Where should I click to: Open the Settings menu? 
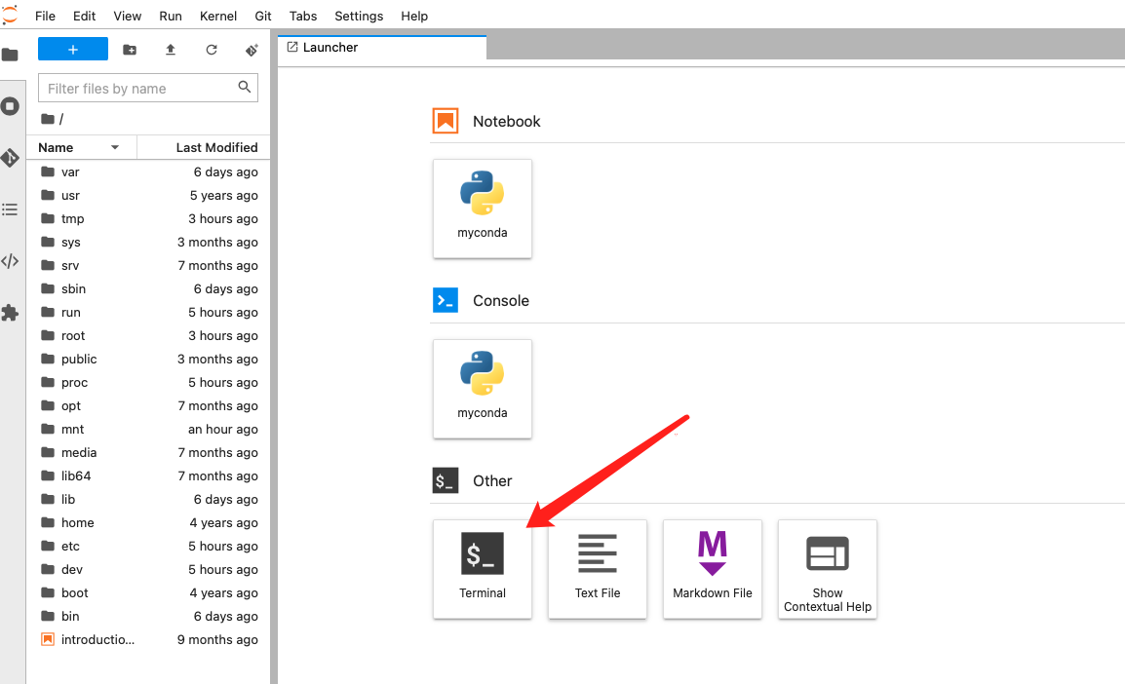[x=359, y=16]
